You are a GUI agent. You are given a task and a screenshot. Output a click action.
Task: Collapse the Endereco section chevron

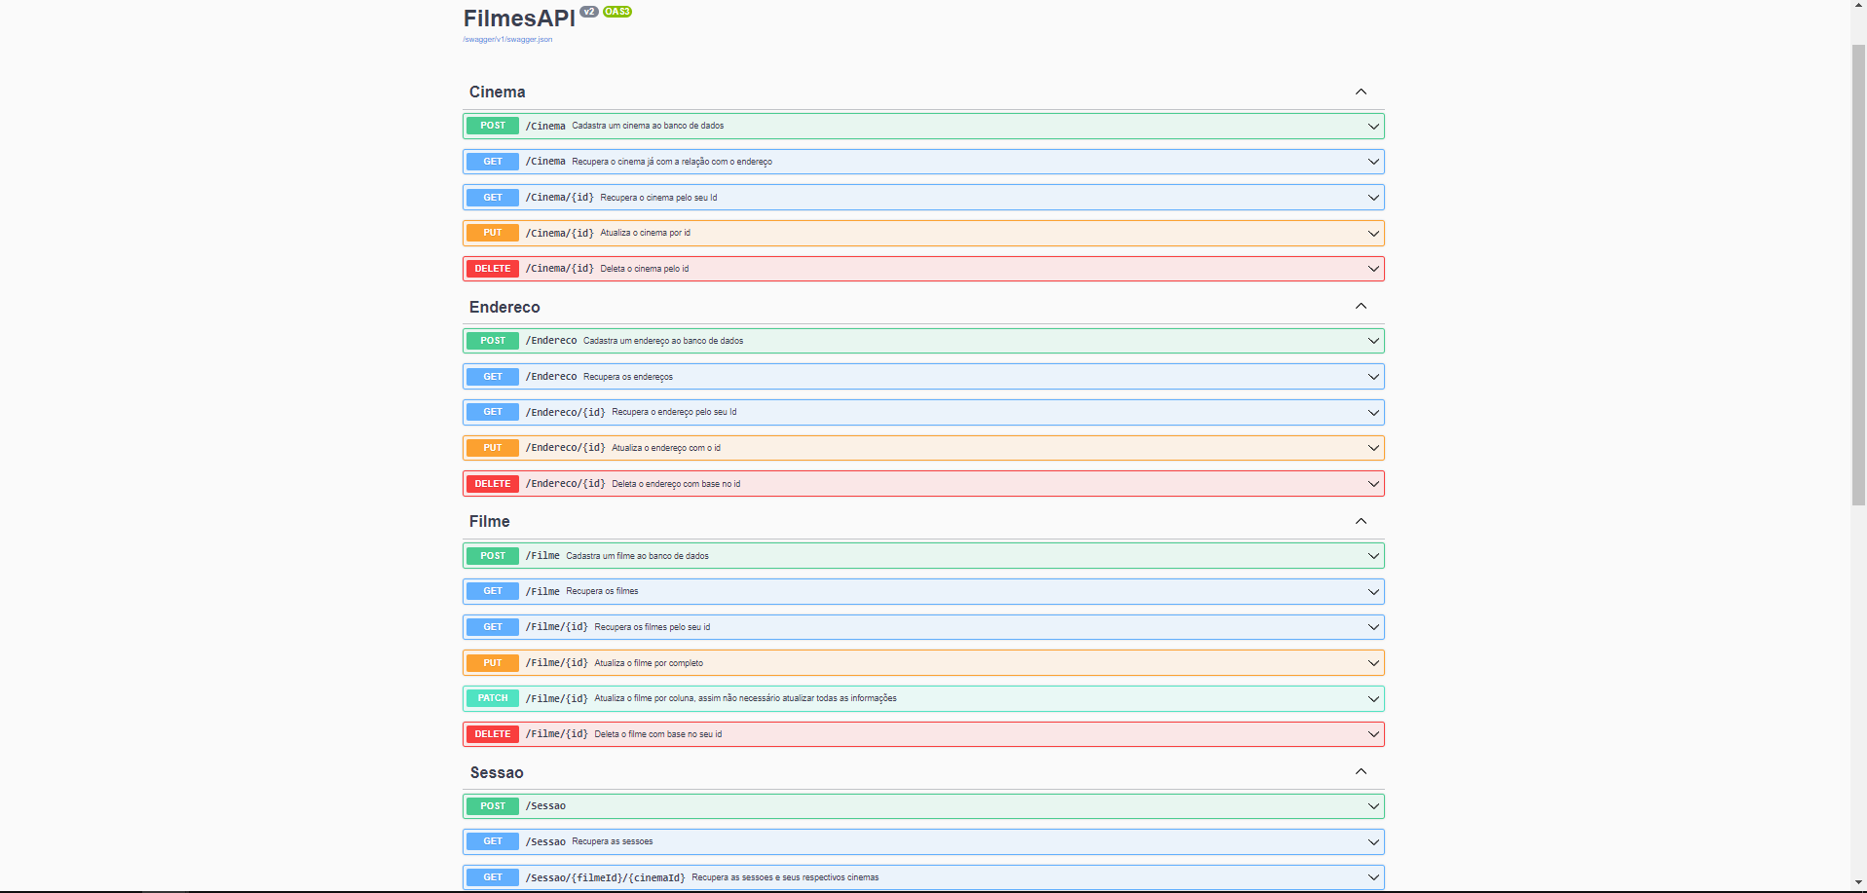pos(1361,307)
